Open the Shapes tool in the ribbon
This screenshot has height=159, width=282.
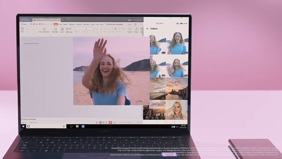(137, 30)
